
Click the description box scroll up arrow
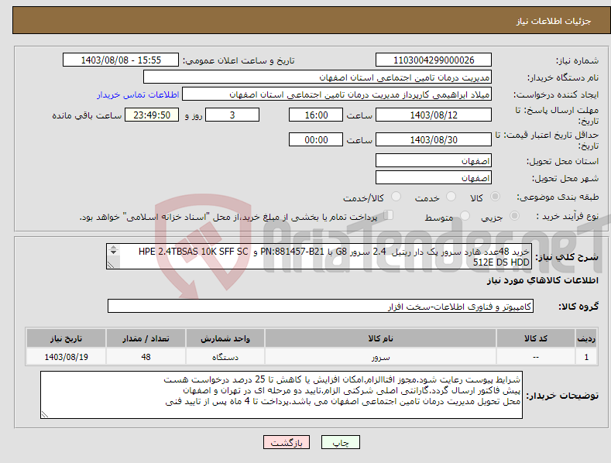click(x=113, y=247)
